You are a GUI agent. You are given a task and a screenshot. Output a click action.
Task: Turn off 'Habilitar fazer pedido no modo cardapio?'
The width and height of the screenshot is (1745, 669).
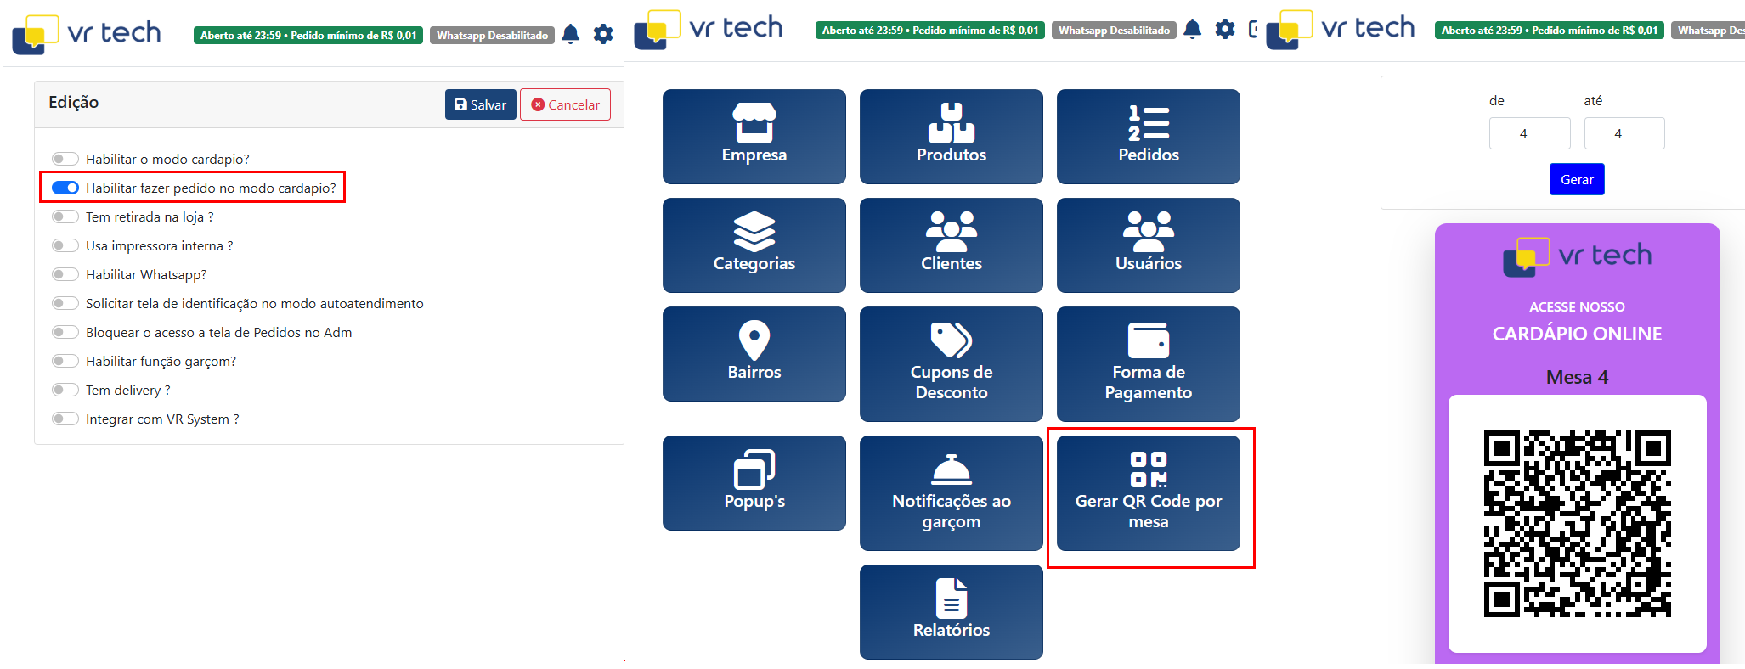tap(65, 188)
